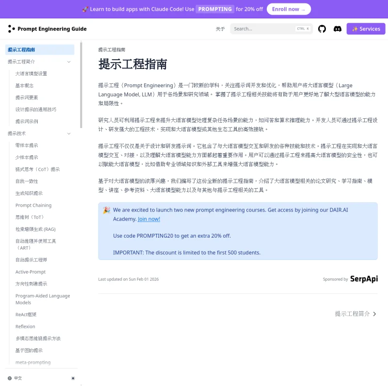The height and width of the screenshot is (388, 388).
Task: Focus the Search input field
Action: [x=272, y=29]
